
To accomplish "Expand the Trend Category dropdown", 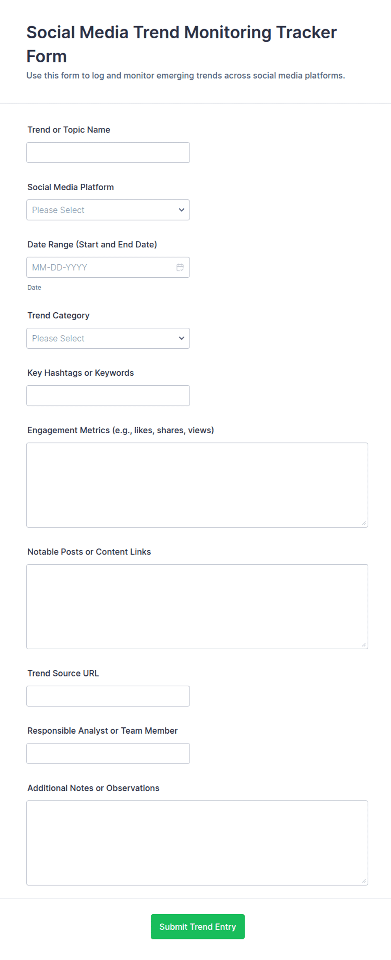I will (x=108, y=338).
